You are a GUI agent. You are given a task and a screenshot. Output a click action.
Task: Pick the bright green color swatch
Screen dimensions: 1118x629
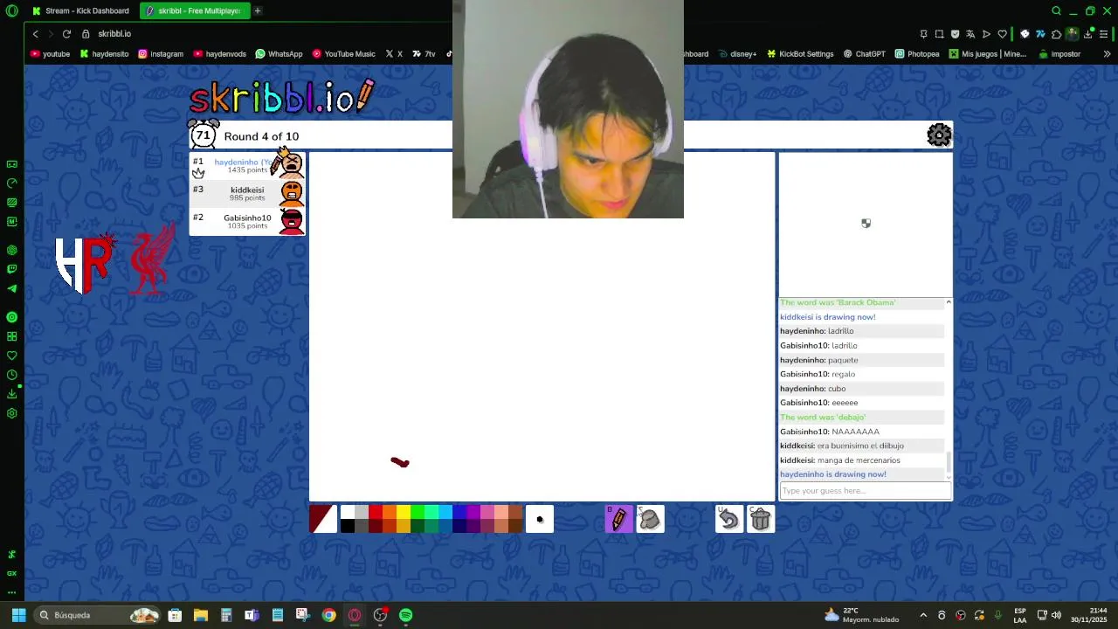pyautogui.click(x=418, y=512)
